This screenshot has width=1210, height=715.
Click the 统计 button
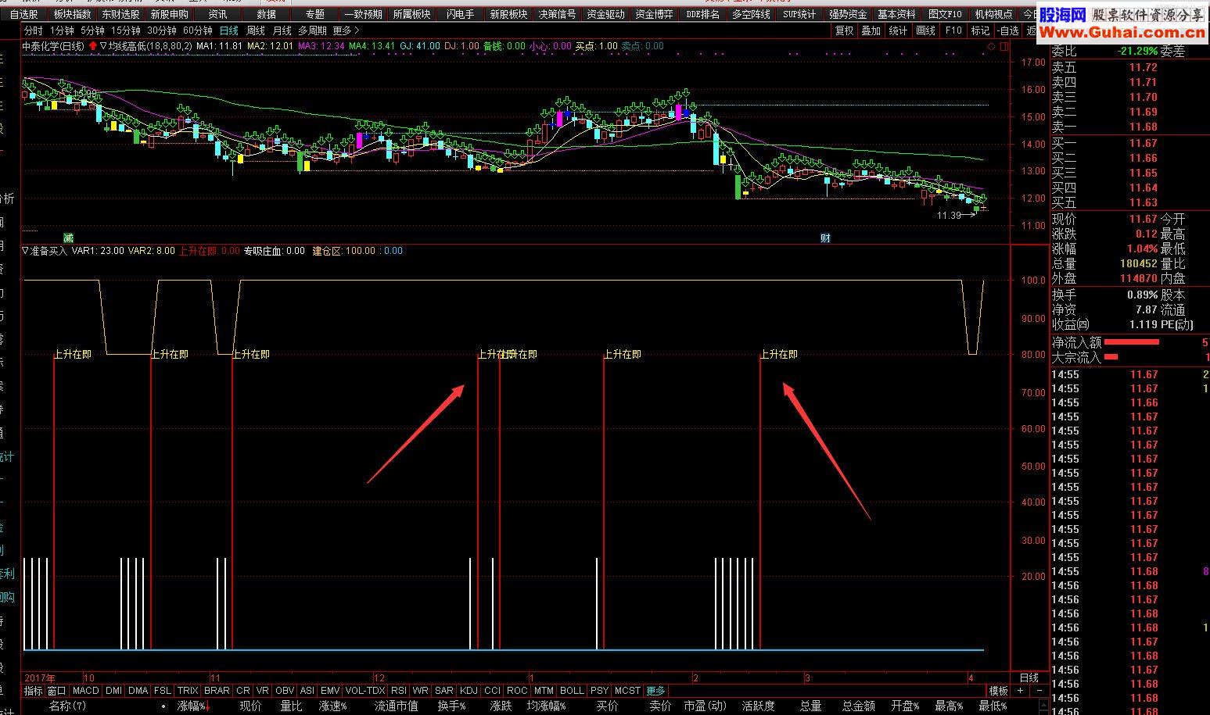[898, 30]
